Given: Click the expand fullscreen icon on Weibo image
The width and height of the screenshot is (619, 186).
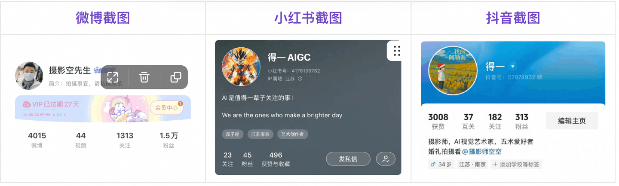Looking at the screenshot, I should pyautogui.click(x=113, y=77).
